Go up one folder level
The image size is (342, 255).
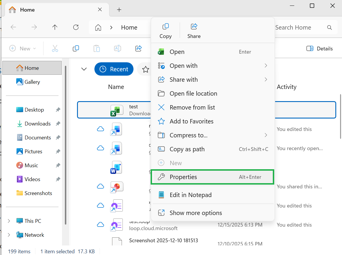pyautogui.click(x=55, y=27)
